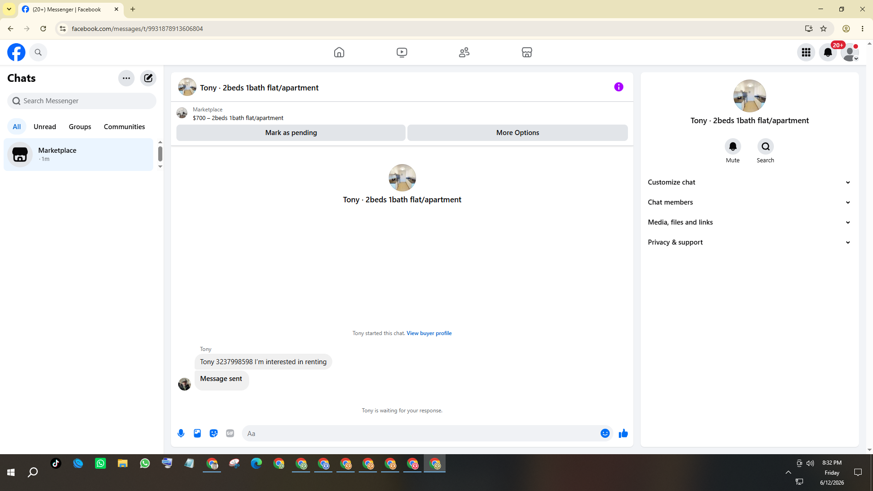Viewport: 873px width, 491px height.
Task: Click Mark as pending button
Action: pos(291,133)
